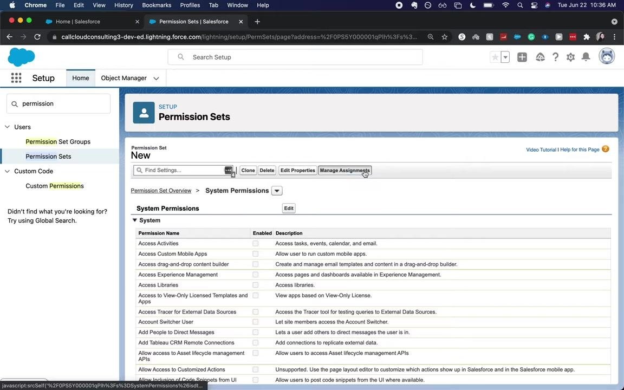Image resolution: width=624 pixels, height=390 pixels.
Task: Click the Manage Assignments button
Action: point(344,170)
